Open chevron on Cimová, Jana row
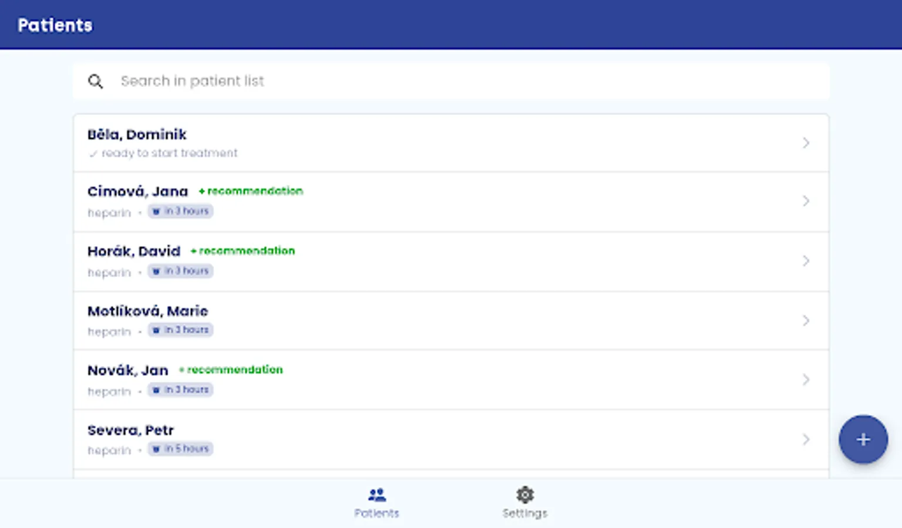The height and width of the screenshot is (528, 902). point(806,201)
